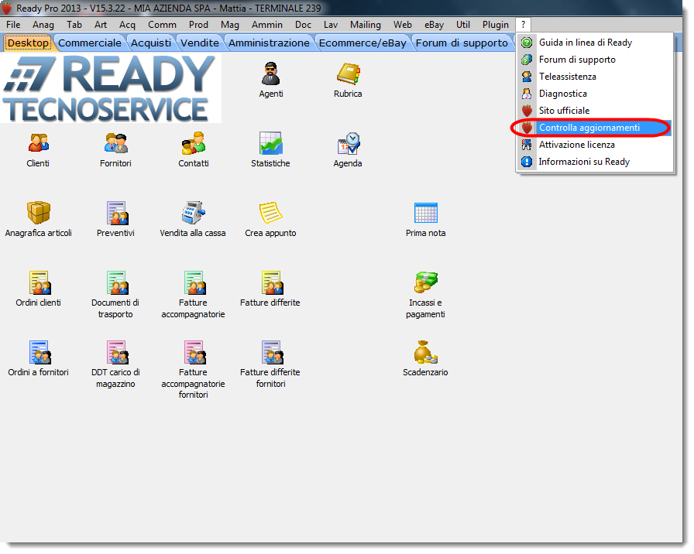
Task: Choose Diagnostica from the help menu
Action: click(x=595, y=94)
